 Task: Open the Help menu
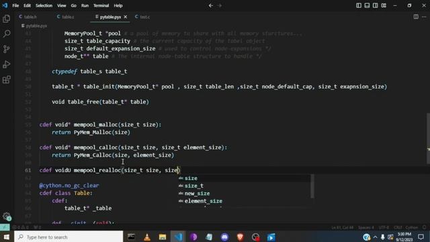118,5
